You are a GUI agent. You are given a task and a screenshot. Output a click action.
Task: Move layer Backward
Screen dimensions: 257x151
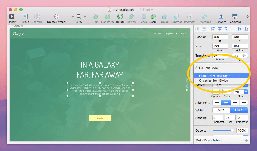pos(235,16)
